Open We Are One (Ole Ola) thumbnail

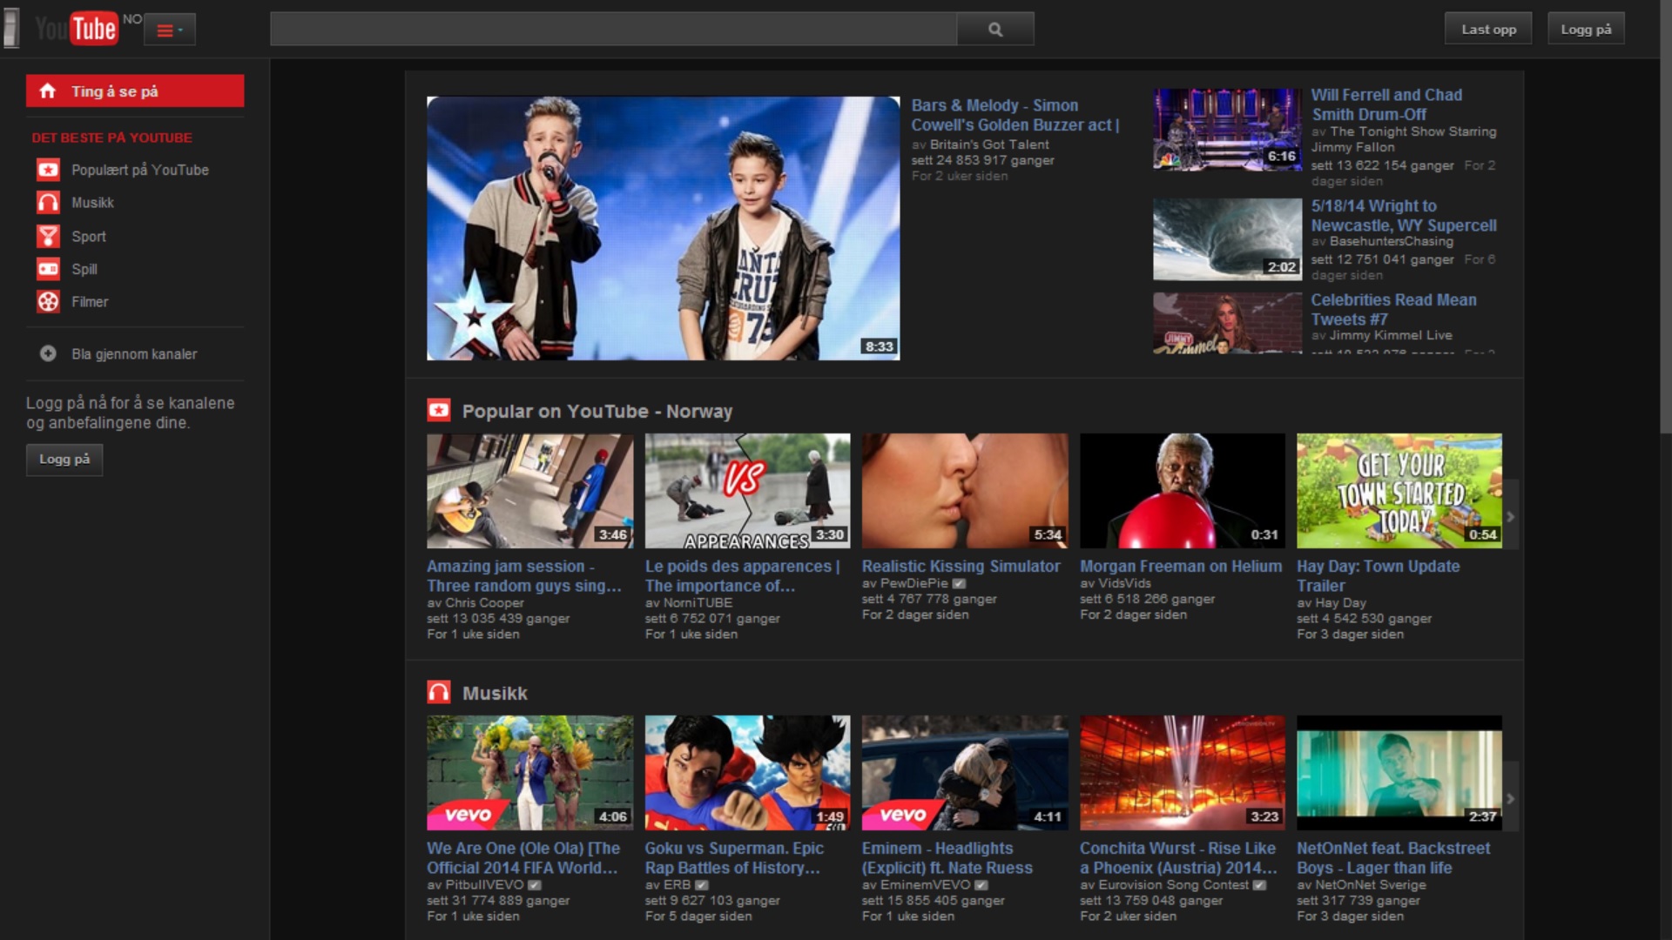529,773
